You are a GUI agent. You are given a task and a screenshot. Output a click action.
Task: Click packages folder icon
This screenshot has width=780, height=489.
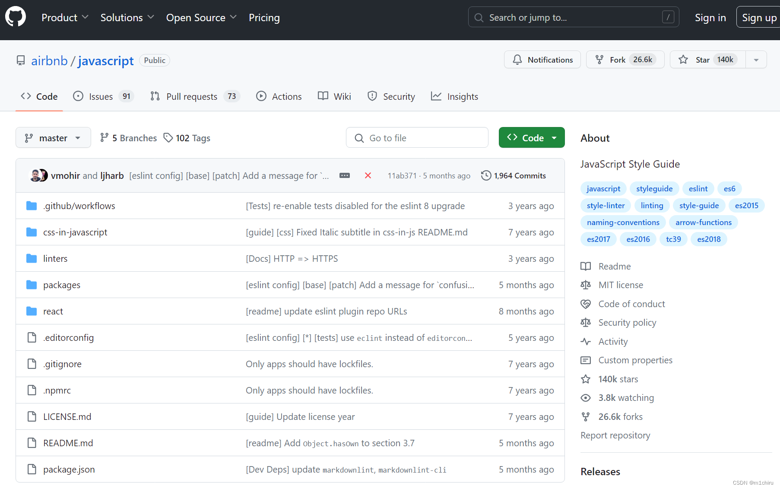(32, 285)
